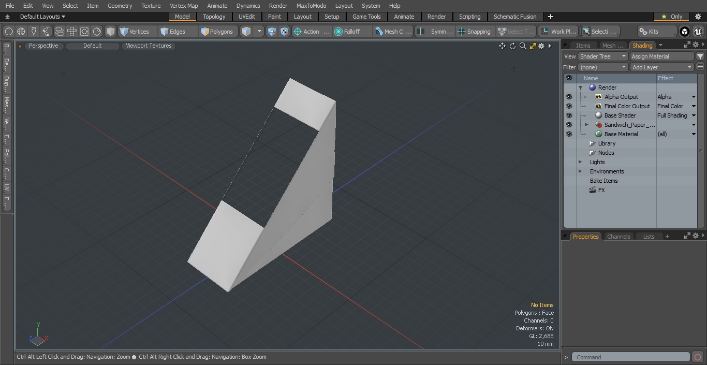Toggle Symmetry button in toolbar

tap(435, 32)
